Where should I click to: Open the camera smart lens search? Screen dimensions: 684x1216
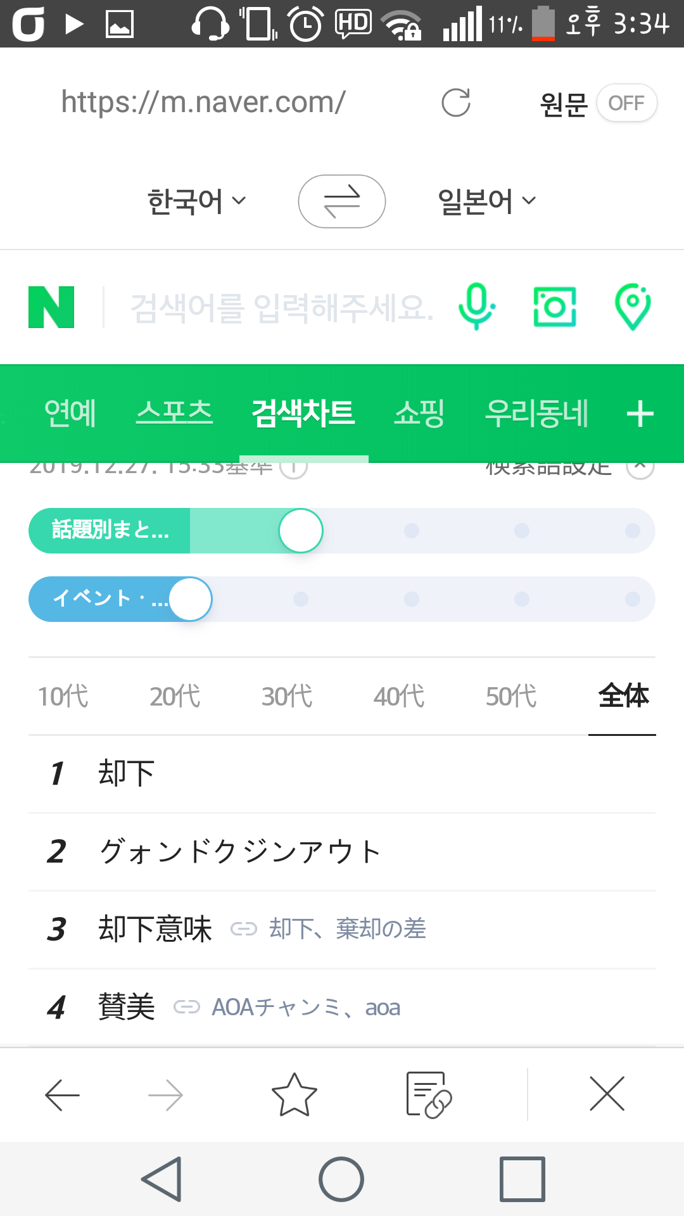(x=555, y=307)
